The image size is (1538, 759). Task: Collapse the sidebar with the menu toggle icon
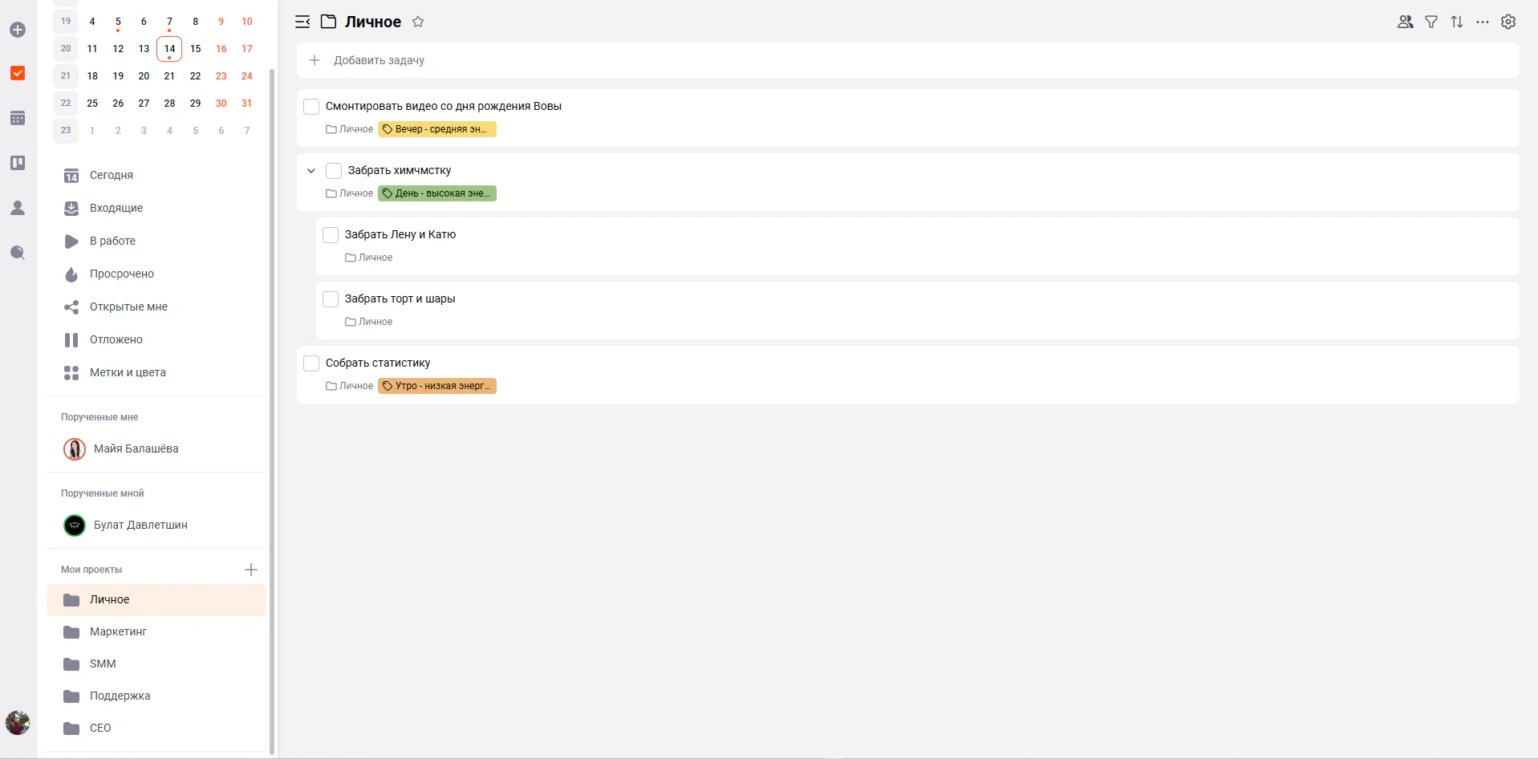point(302,22)
